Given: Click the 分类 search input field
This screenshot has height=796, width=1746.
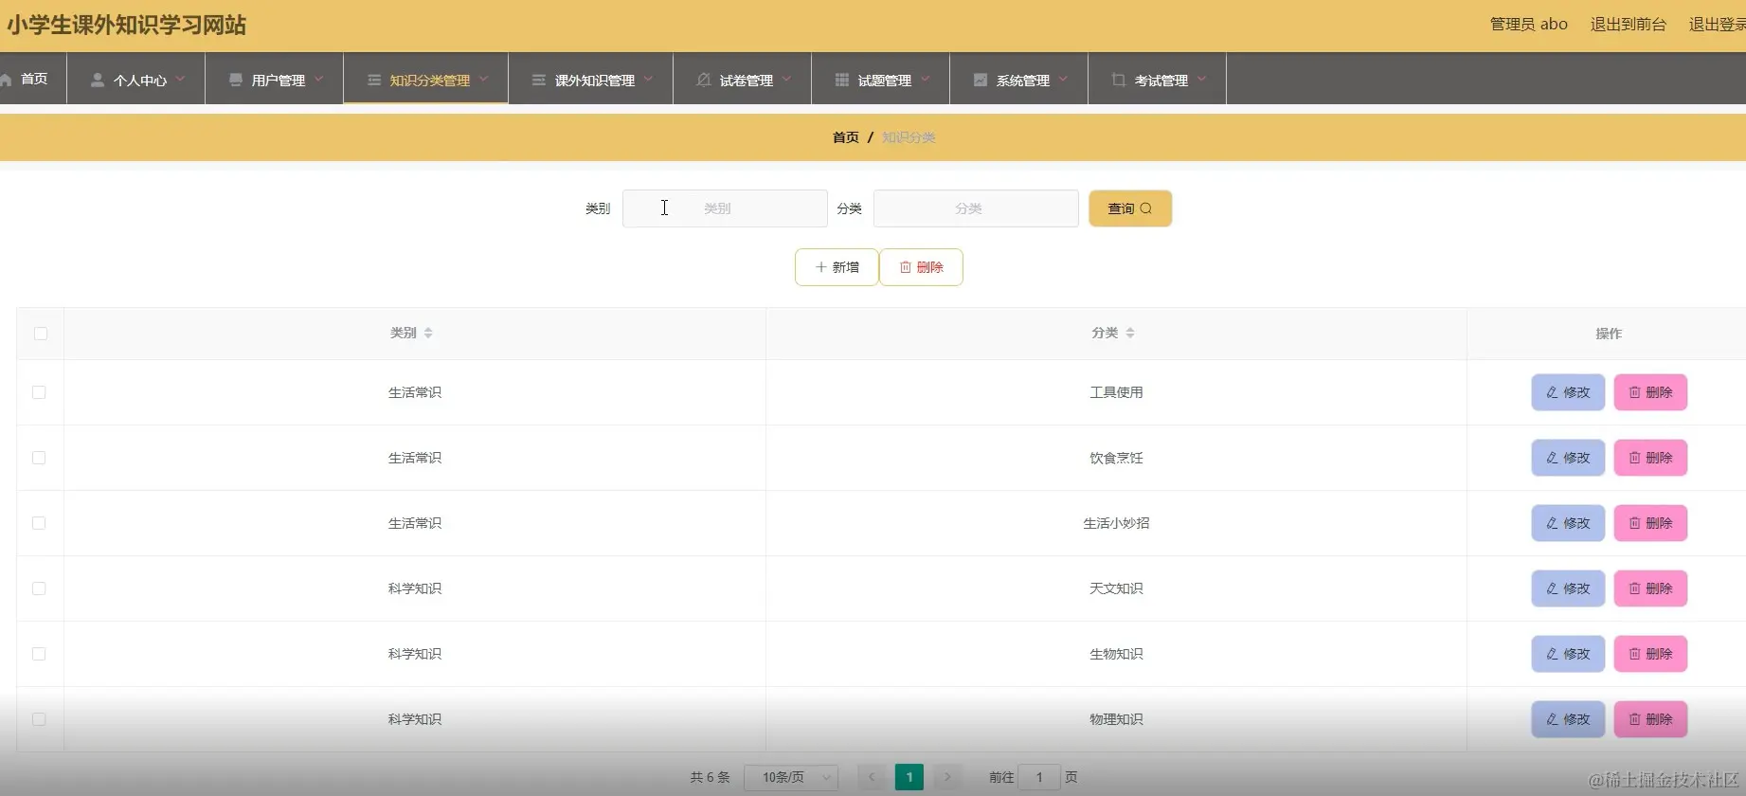Looking at the screenshot, I should pos(976,208).
